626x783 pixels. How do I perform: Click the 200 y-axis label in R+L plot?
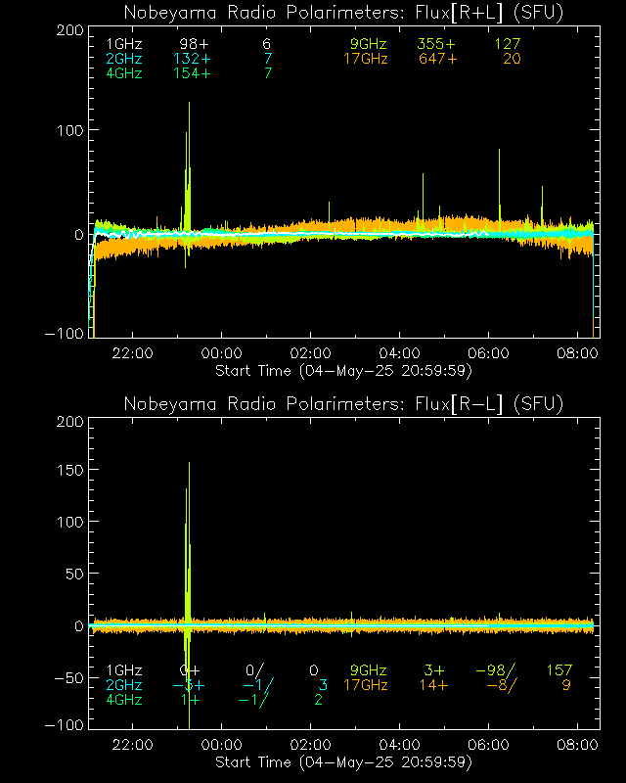(x=69, y=30)
